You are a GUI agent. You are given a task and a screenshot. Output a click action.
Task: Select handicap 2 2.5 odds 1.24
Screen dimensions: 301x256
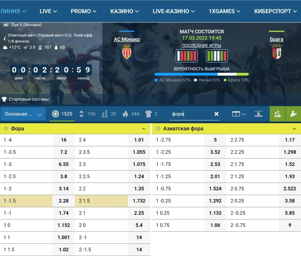[x=139, y=176]
